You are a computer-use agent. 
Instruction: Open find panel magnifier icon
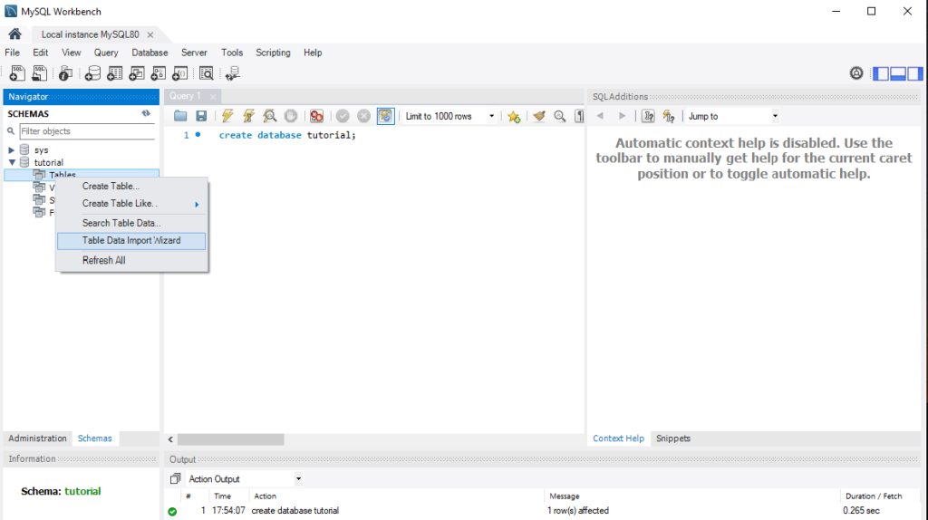tap(559, 117)
